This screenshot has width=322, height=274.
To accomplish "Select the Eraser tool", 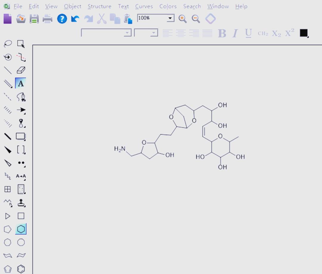I will coord(21,70).
